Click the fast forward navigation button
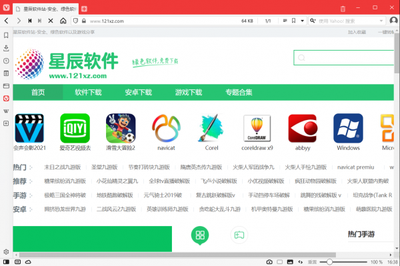The height and width of the screenshot is (266, 400). click(x=39, y=21)
